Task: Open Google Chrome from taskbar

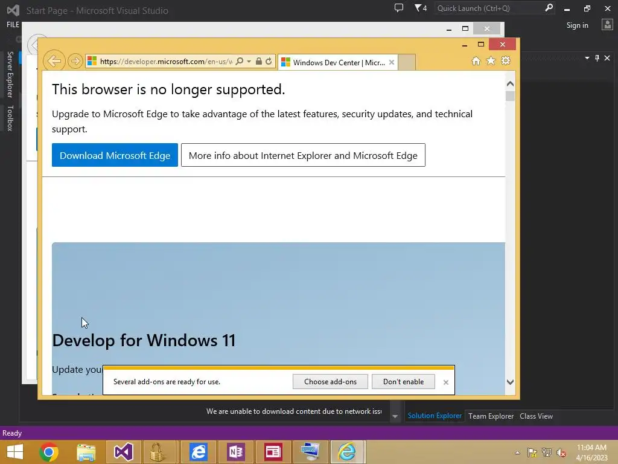Action: [49, 452]
